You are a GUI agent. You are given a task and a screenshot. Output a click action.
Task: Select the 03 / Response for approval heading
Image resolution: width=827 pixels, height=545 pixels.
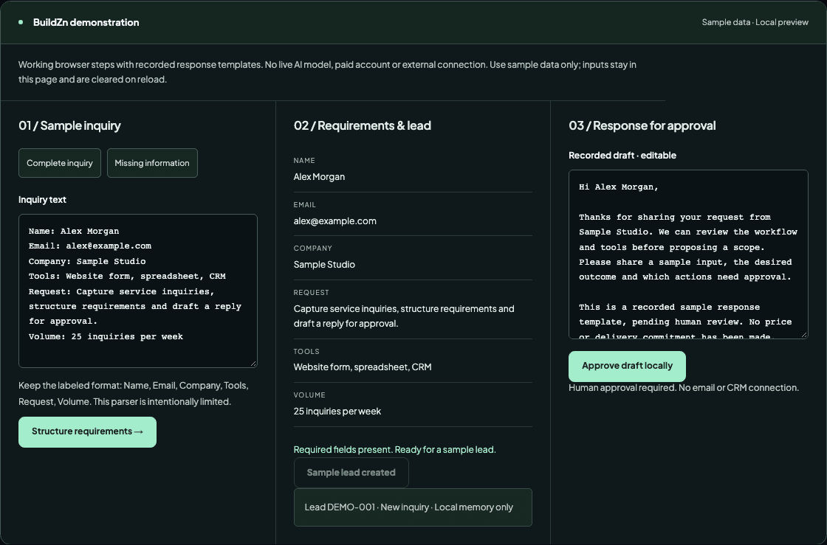(642, 125)
